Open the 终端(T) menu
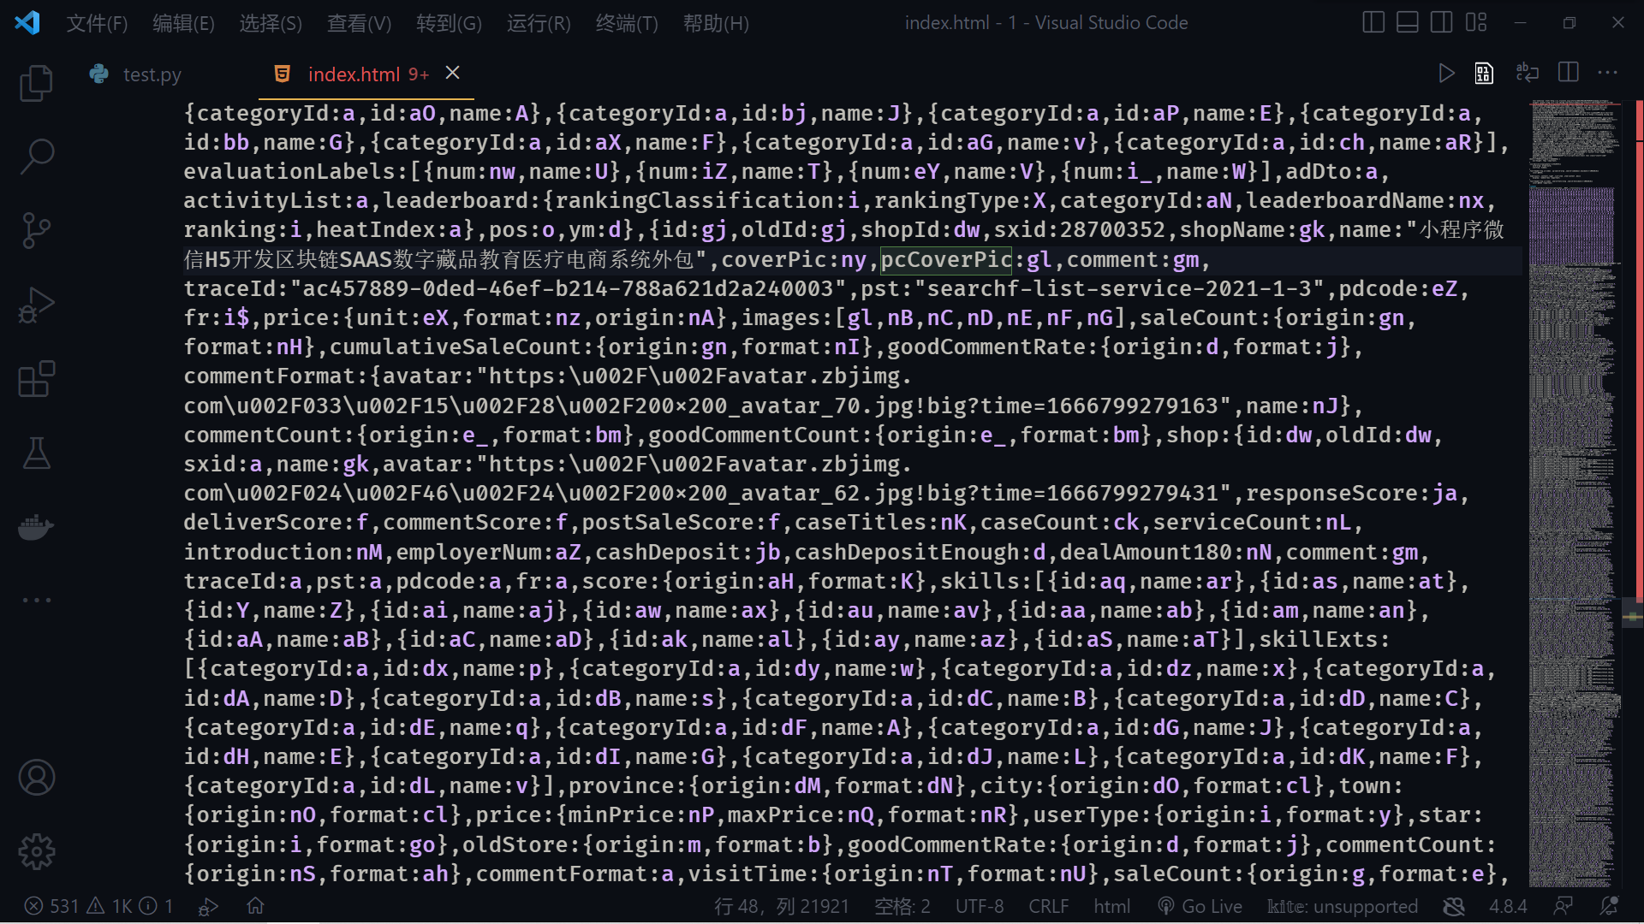The image size is (1644, 924). point(626,23)
